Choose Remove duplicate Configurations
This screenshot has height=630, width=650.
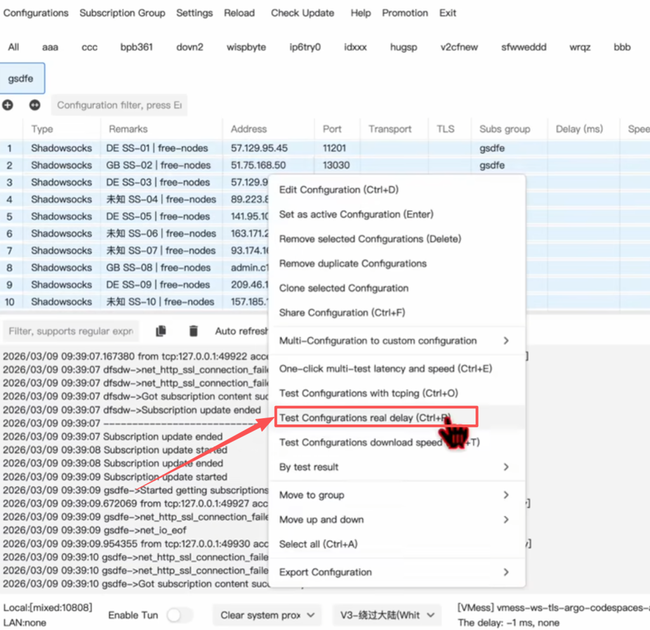pyautogui.click(x=353, y=263)
